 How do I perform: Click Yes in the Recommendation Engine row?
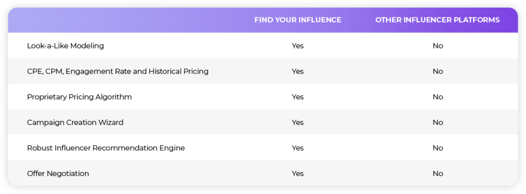tap(297, 148)
